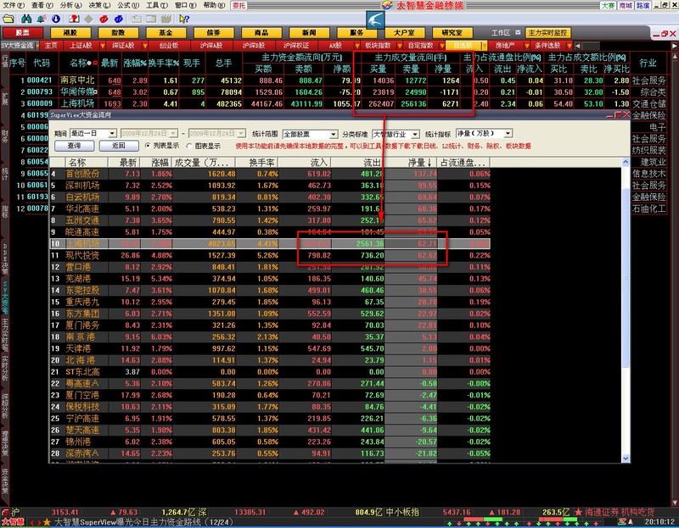Click the blue download arrow icon
The height and width of the screenshot is (528, 679).
(x=56, y=19)
